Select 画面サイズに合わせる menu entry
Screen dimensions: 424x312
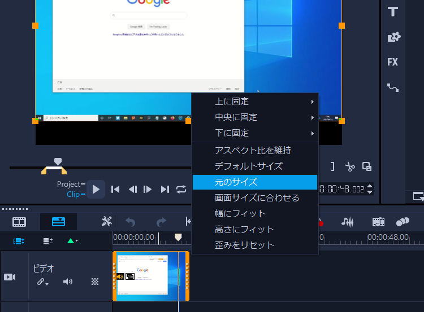255,198
